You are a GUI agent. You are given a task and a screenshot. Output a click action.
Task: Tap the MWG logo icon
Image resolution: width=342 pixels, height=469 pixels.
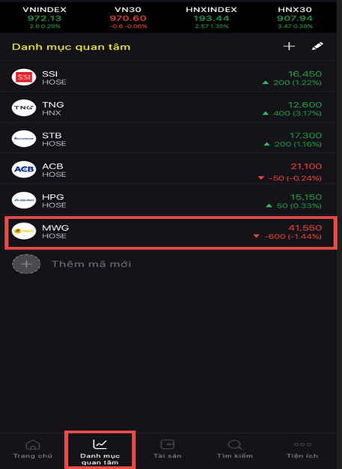click(24, 231)
